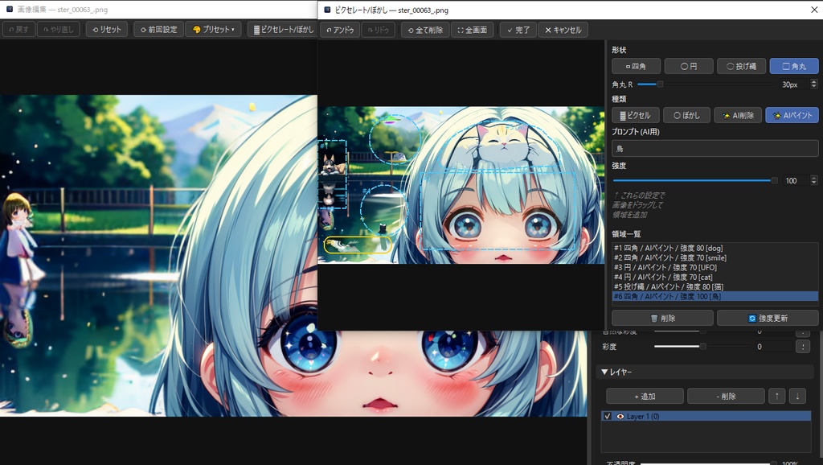Move layer down with the down arrow button
The width and height of the screenshot is (823, 465).
797,396
